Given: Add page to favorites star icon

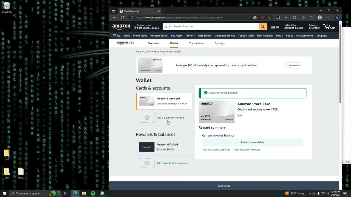Looking at the screenshot, I should pyautogui.click(x=269, y=18).
